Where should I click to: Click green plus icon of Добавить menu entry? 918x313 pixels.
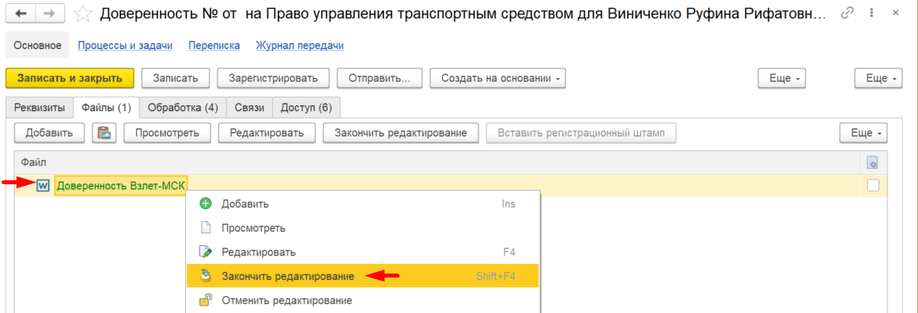[x=205, y=204]
